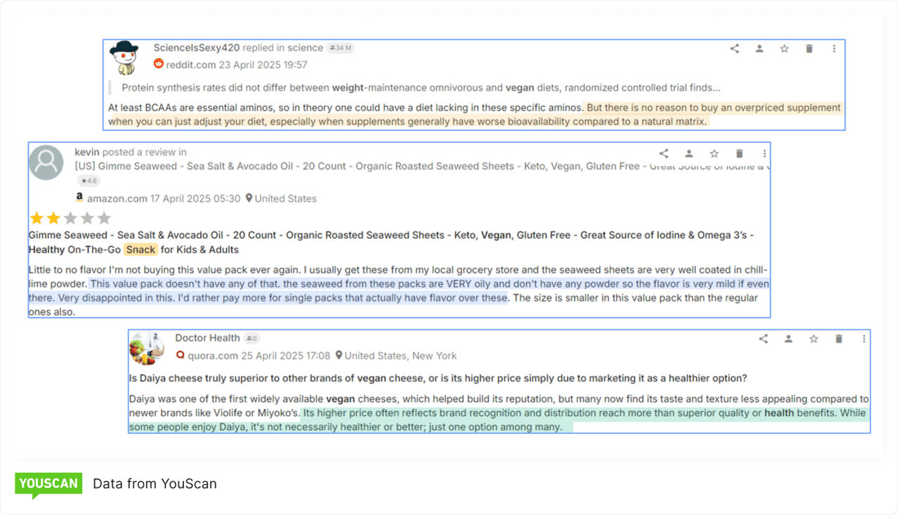Viewport: 899px width, 515px height.
Task: Share the Doctor Health quora post
Action: coord(763,339)
